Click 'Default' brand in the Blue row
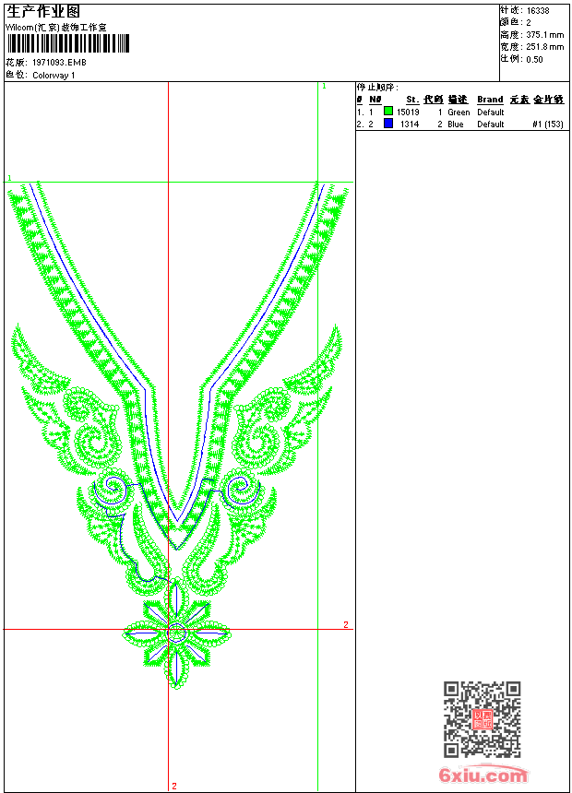 click(x=491, y=124)
